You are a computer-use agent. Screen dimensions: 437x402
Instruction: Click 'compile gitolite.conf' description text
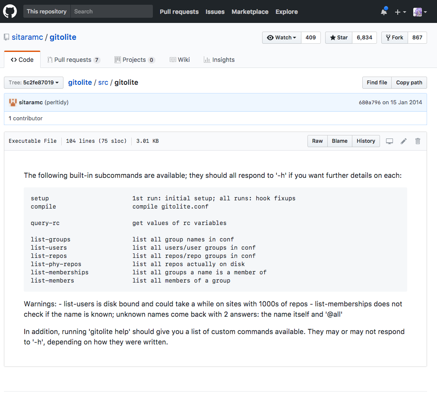(x=170, y=207)
